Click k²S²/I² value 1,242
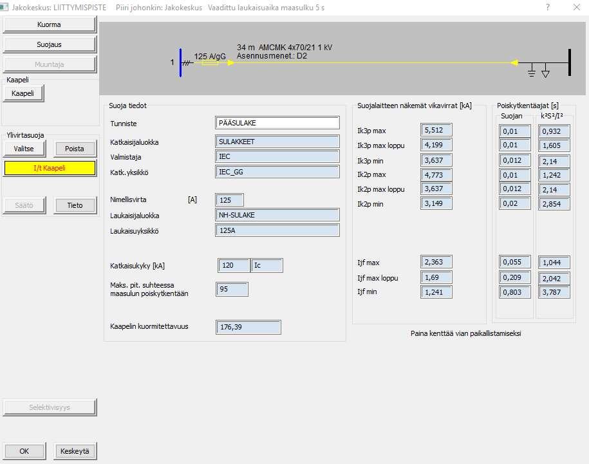The width and height of the screenshot is (589, 464). (x=554, y=175)
